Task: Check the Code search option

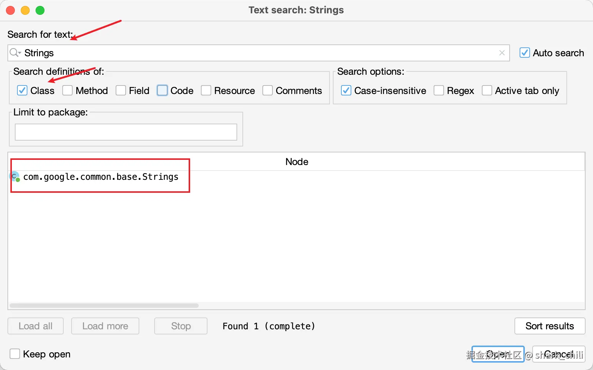Action: coord(162,91)
